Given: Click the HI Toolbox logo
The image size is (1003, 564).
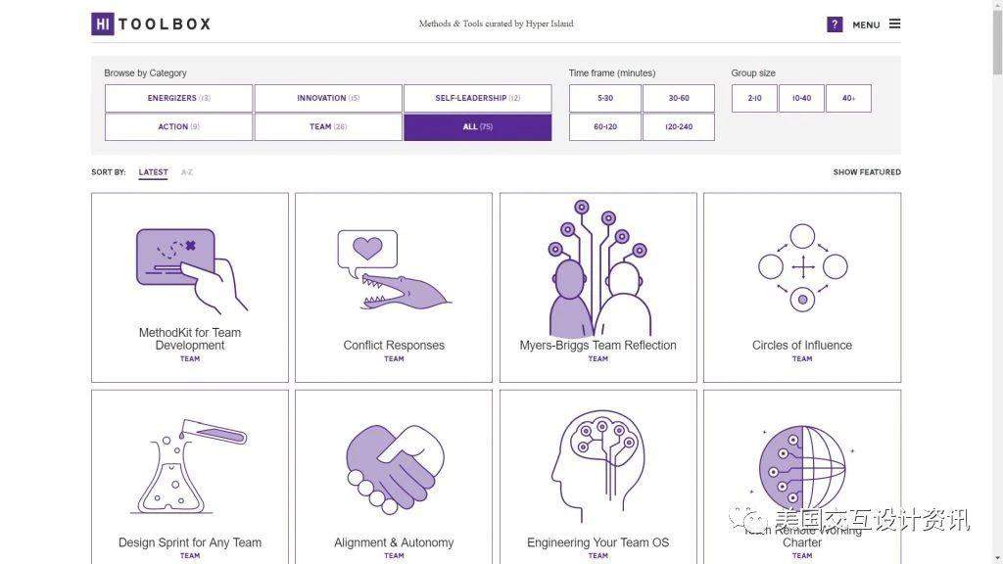Looking at the screenshot, I should click(151, 24).
